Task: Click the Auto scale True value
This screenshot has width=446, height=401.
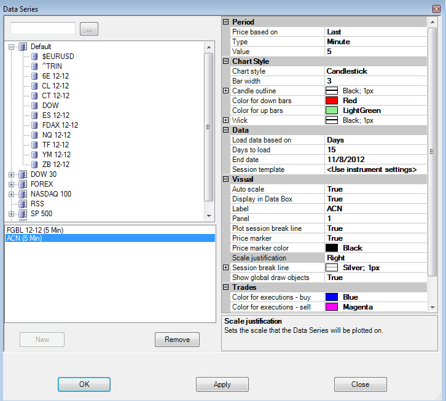Action: click(x=376, y=189)
